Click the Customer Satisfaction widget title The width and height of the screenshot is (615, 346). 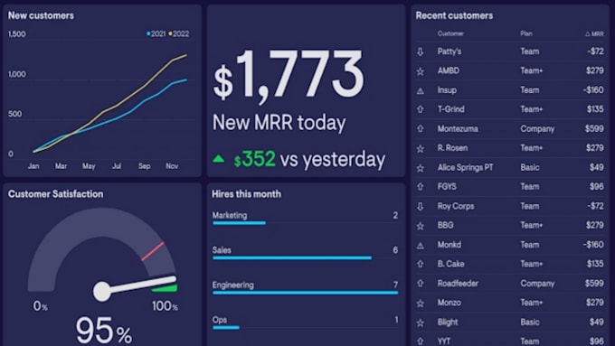coord(56,194)
